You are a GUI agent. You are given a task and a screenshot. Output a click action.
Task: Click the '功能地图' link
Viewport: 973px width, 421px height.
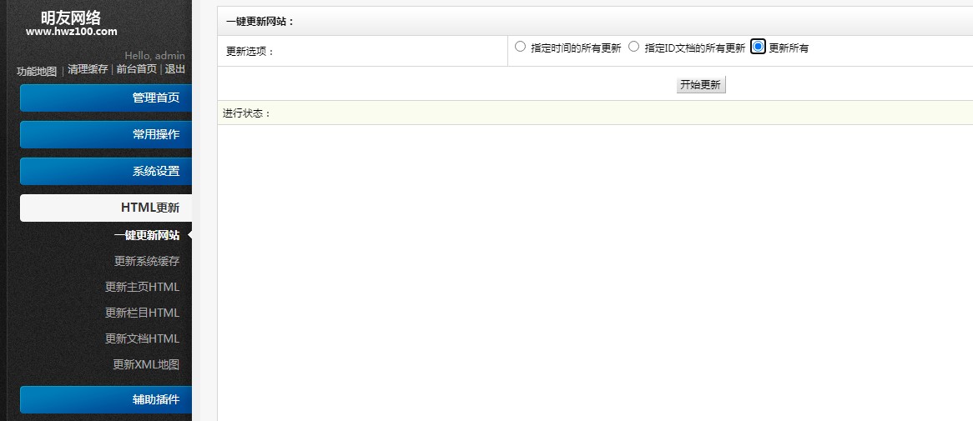click(x=37, y=72)
